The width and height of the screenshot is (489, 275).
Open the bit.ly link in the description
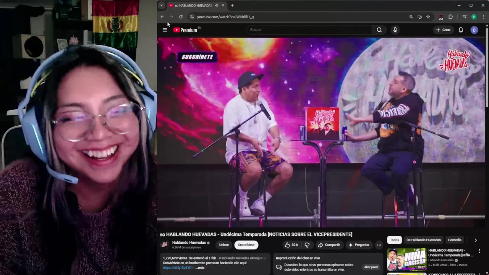point(178,268)
